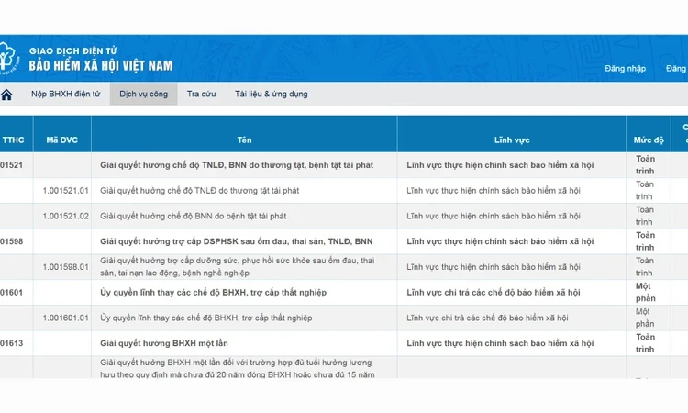Image resolution: width=688 pixels, height=413 pixels.
Task: Open Giải quyết hưởng trợ cấp DSPHSK row
Action: (x=236, y=241)
